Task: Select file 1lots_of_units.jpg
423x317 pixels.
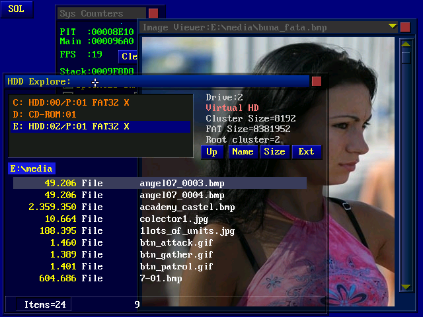Action: click(160, 230)
